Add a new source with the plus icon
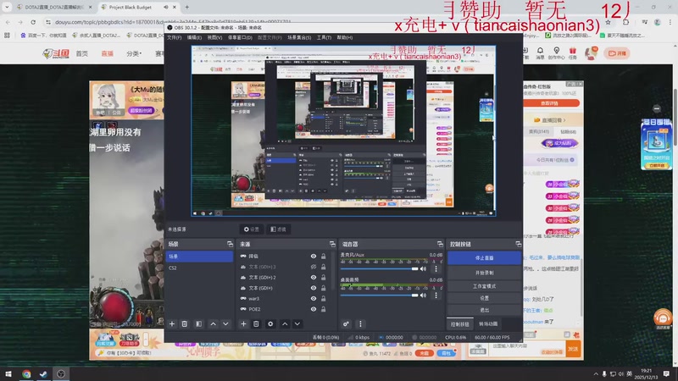Image resolution: width=678 pixels, height=381 pixels. pos(243,324)
